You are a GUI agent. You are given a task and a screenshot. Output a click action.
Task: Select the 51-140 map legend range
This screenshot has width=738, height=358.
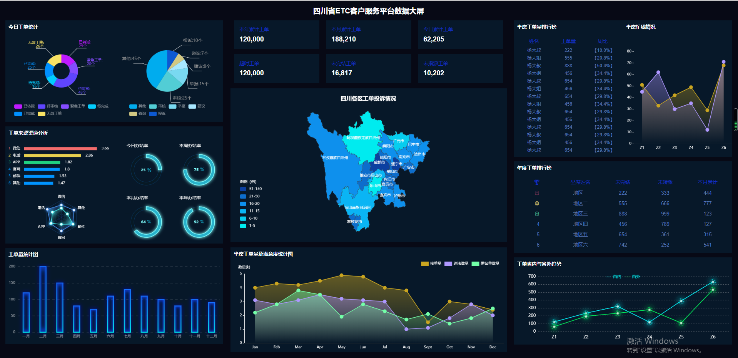pyautogui.click(x=243, y=189)
